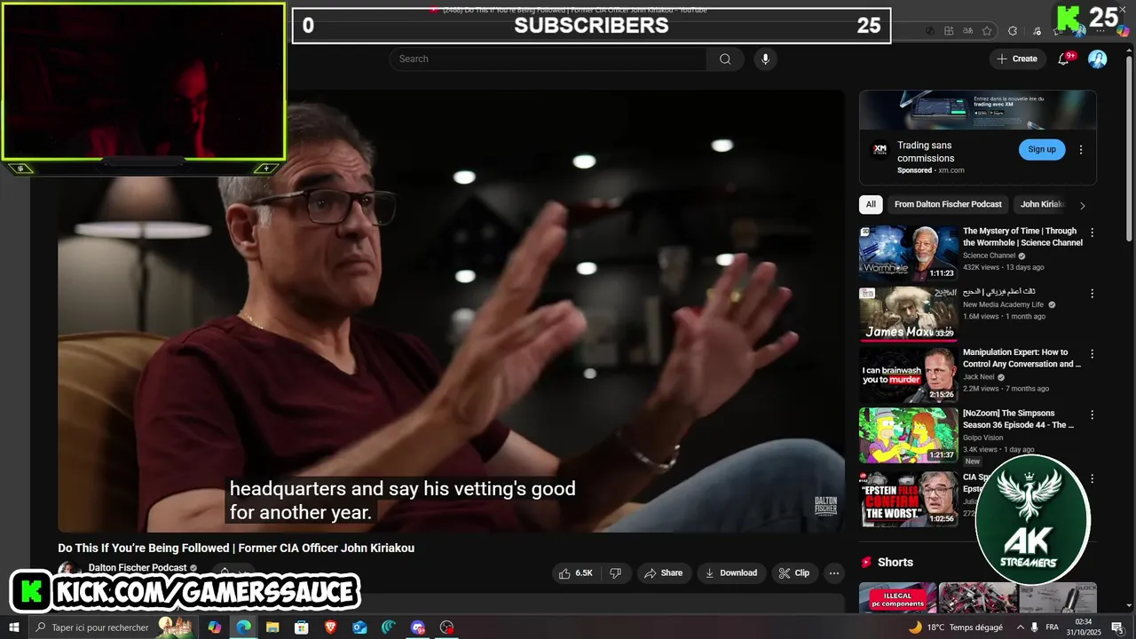Image resolution: width=1136 pixels, height=639 pixels.
Task: Share the video
Action: pyautogui.click(x=663, y=573)
